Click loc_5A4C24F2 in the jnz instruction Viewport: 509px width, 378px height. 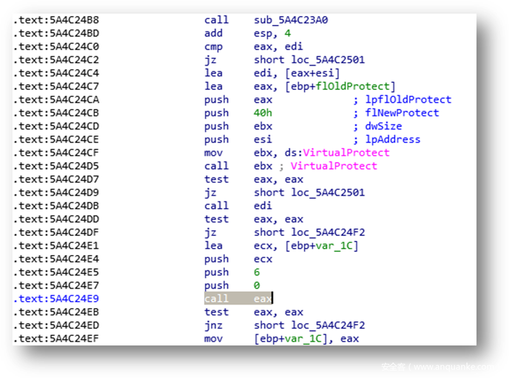[328, 325]
